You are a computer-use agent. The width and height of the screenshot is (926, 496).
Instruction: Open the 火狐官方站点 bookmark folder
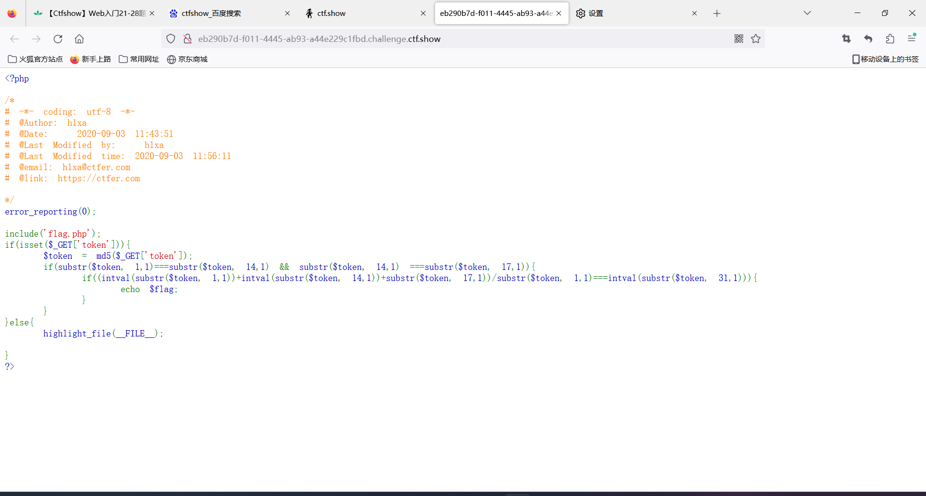click(x=35, y=59)
